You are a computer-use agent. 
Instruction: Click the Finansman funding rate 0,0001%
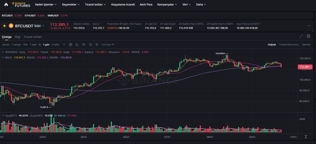click(x=112, y=28)
